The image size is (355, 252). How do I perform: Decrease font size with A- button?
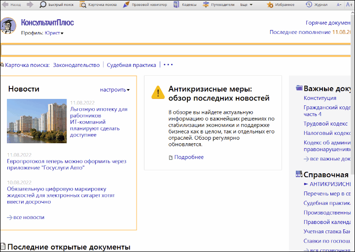[x=339, y=5]
